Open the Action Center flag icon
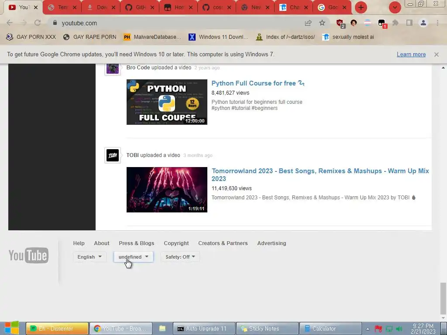447x335 pixels. [x=378, y=329]
